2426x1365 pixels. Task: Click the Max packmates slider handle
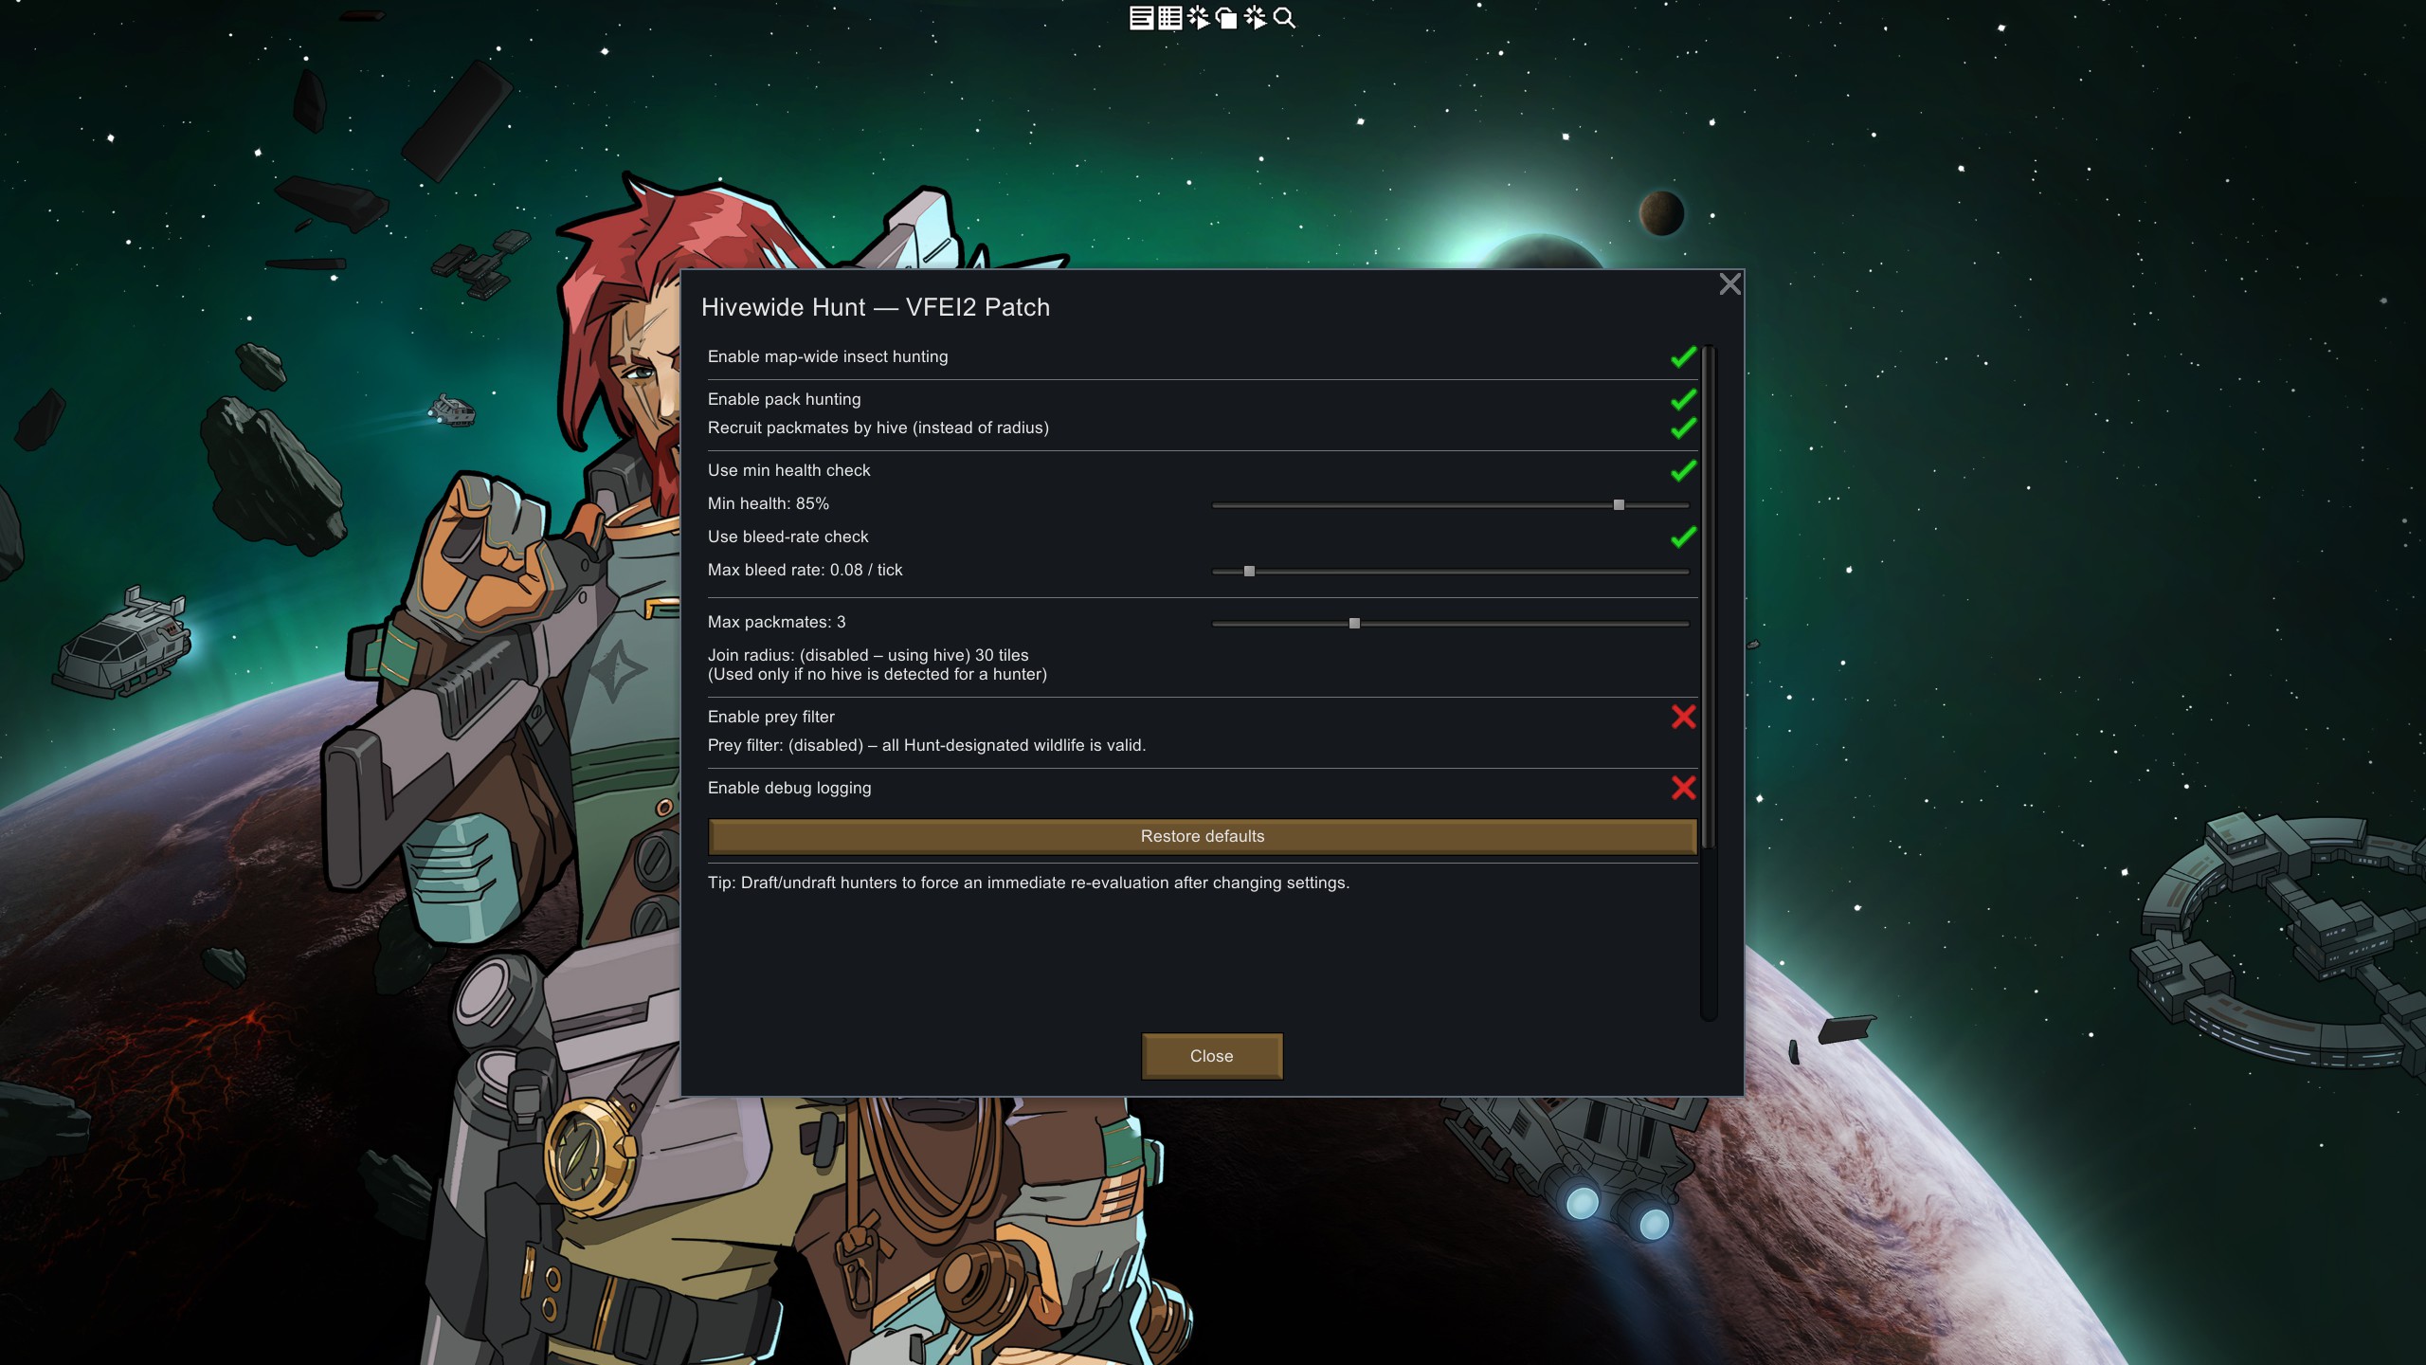pos(1354,624)
